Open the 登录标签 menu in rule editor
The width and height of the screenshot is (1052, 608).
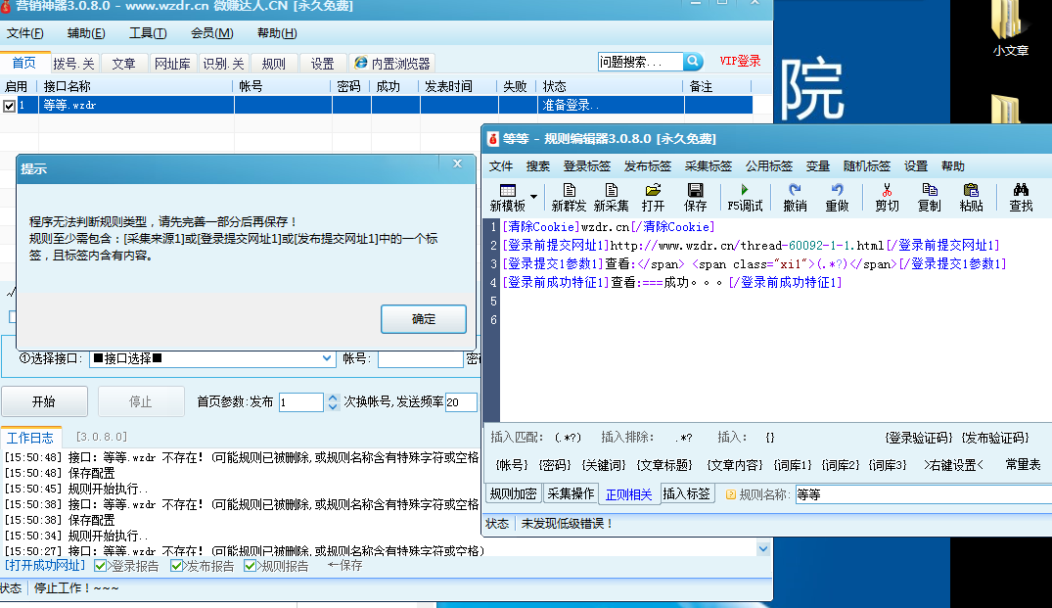click(586, 166)
